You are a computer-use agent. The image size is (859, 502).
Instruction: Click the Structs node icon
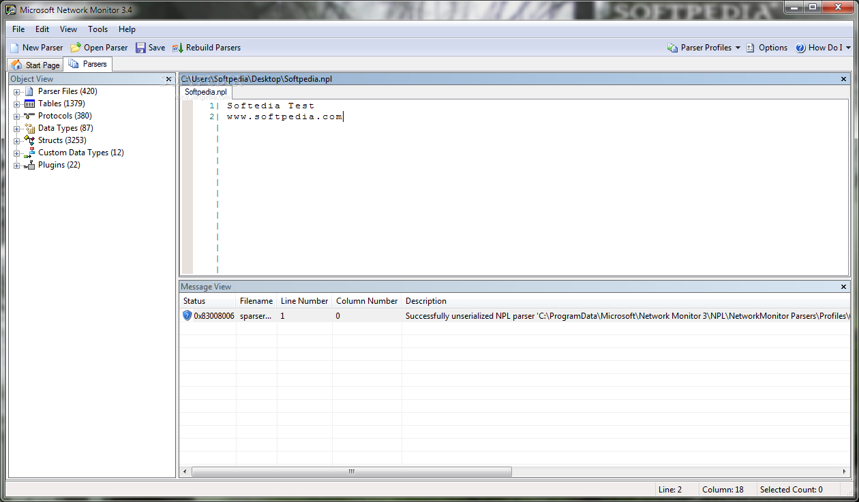pyautogui.click(x=29, y=140)
